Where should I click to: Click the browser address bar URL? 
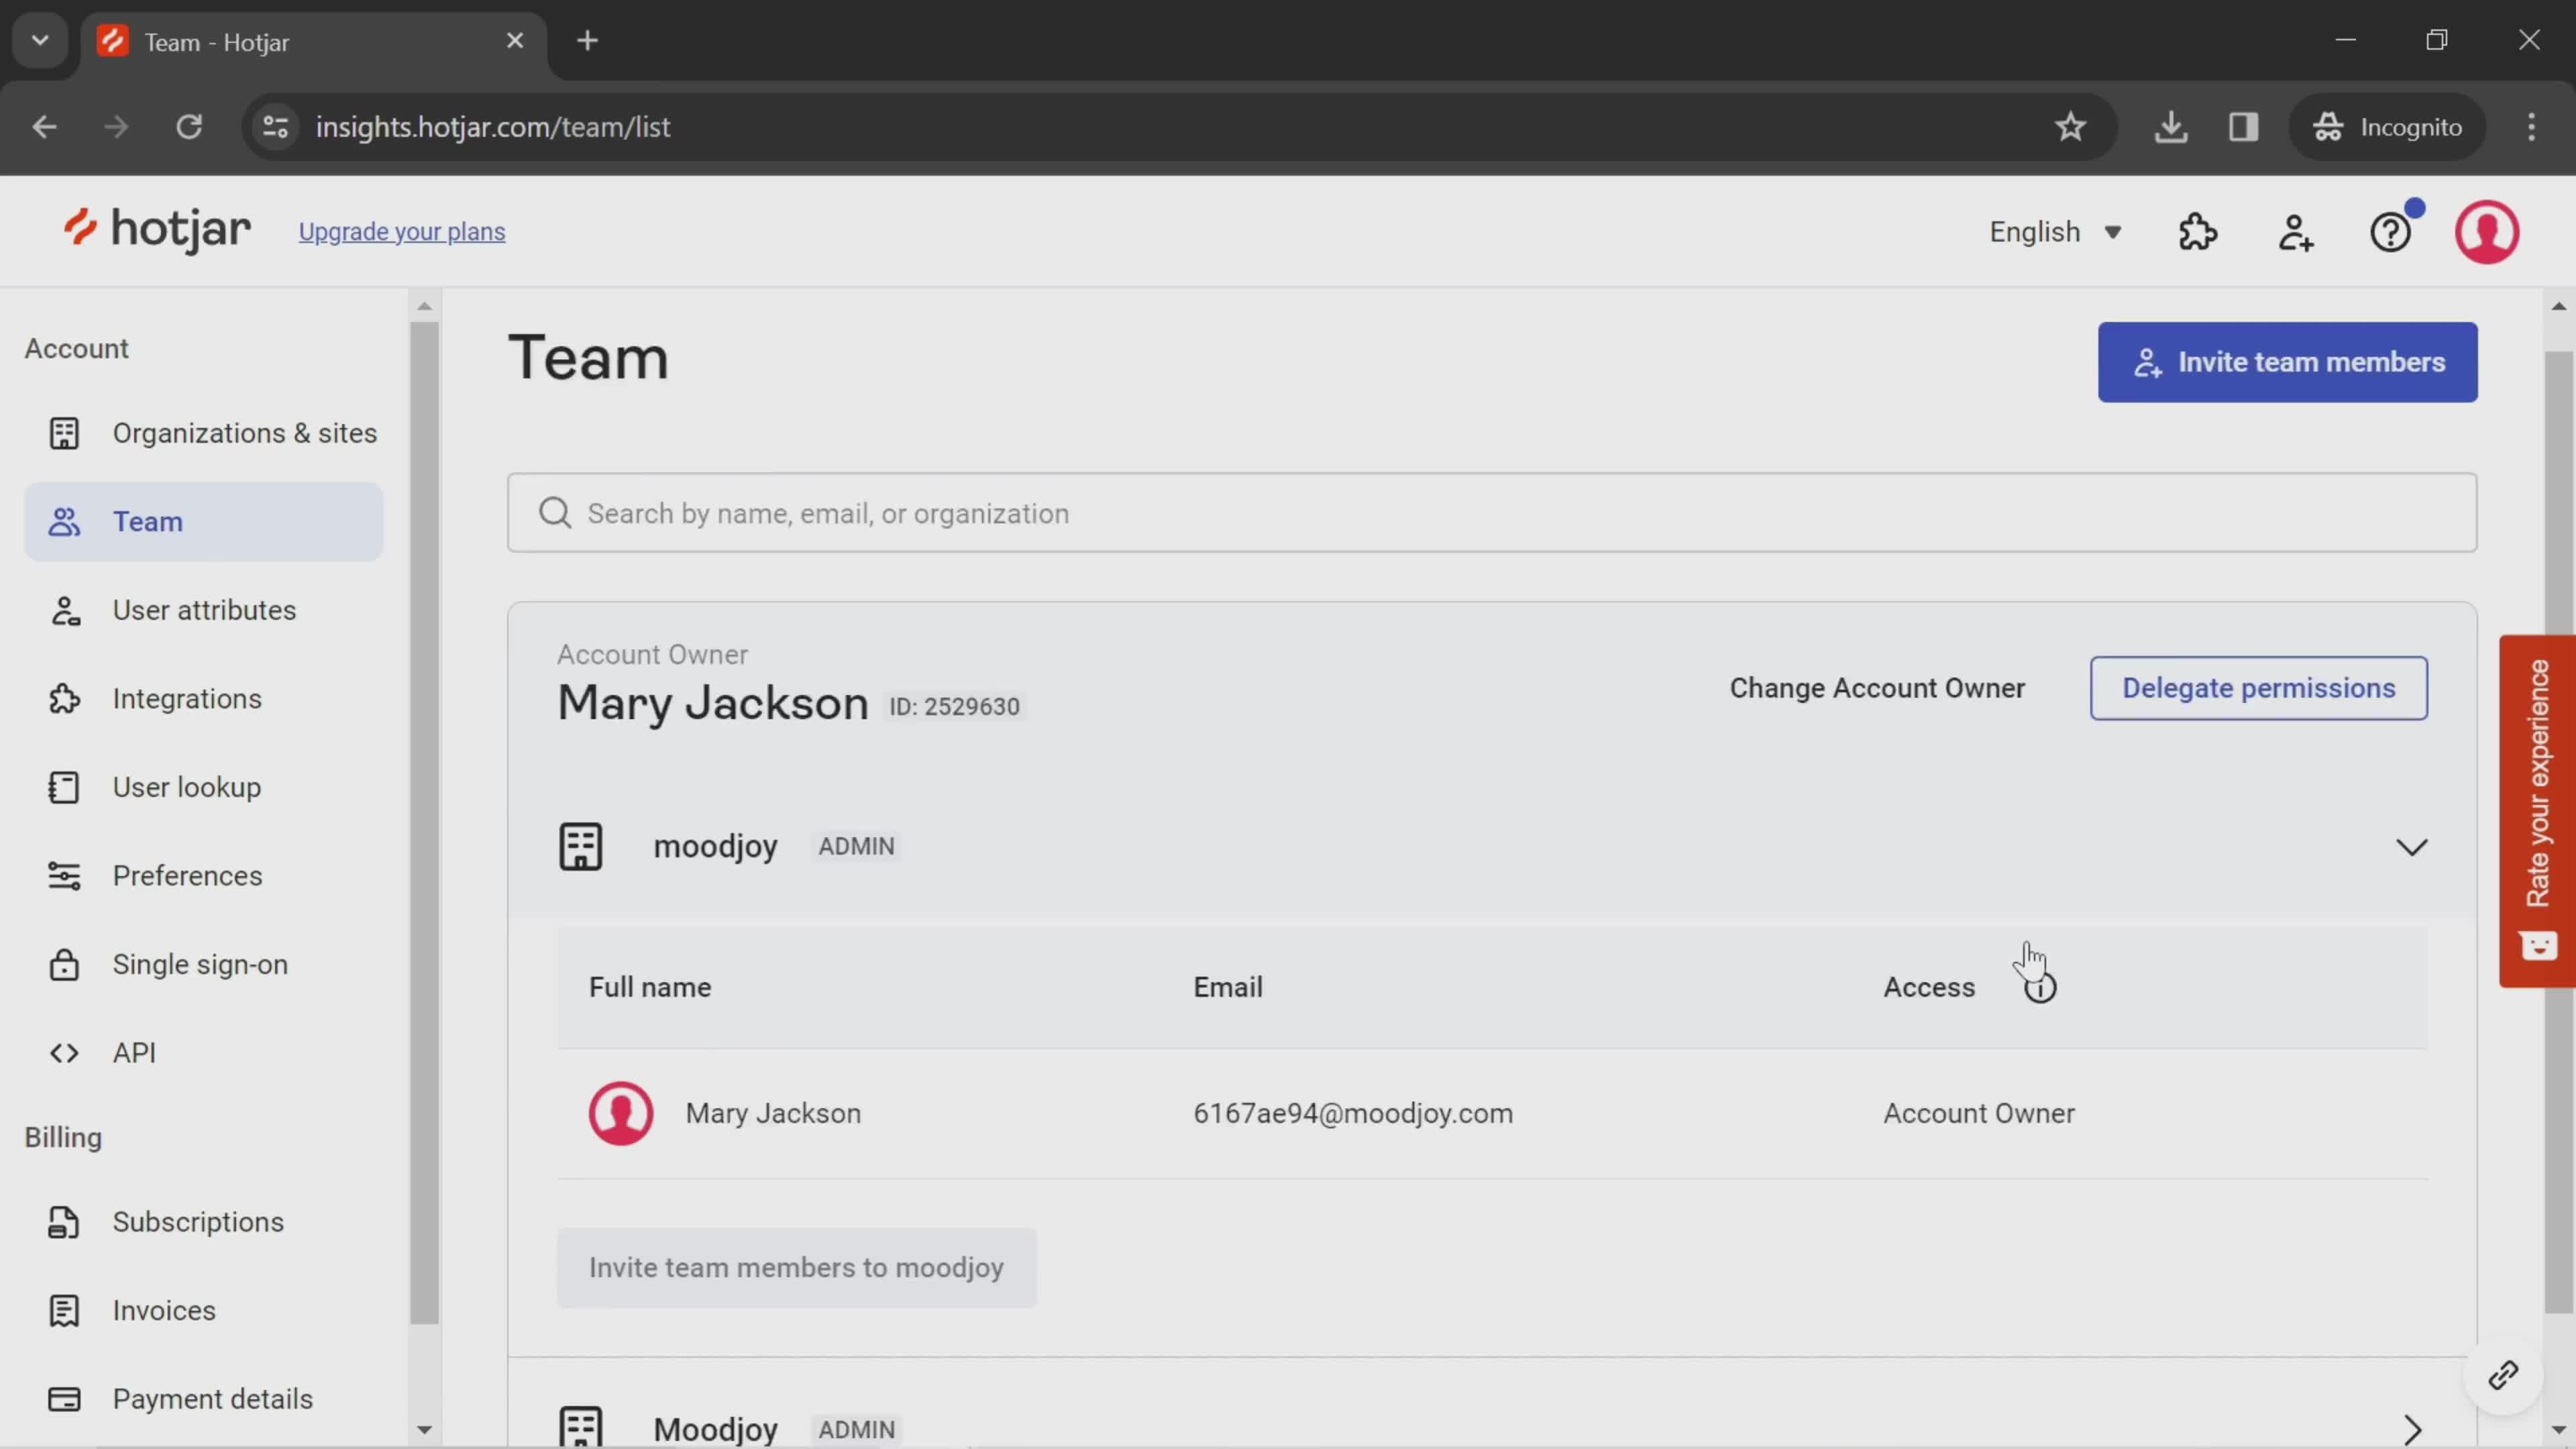coord(493,127)
